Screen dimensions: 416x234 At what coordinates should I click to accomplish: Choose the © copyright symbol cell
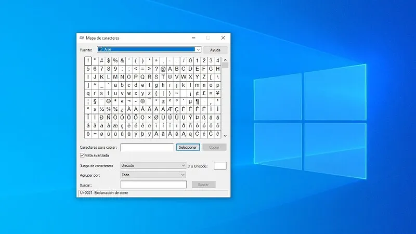(109, 101)
